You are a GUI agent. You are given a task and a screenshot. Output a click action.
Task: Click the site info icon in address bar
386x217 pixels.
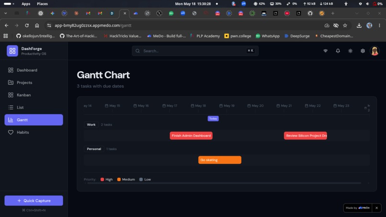click(x=49, y=25)
